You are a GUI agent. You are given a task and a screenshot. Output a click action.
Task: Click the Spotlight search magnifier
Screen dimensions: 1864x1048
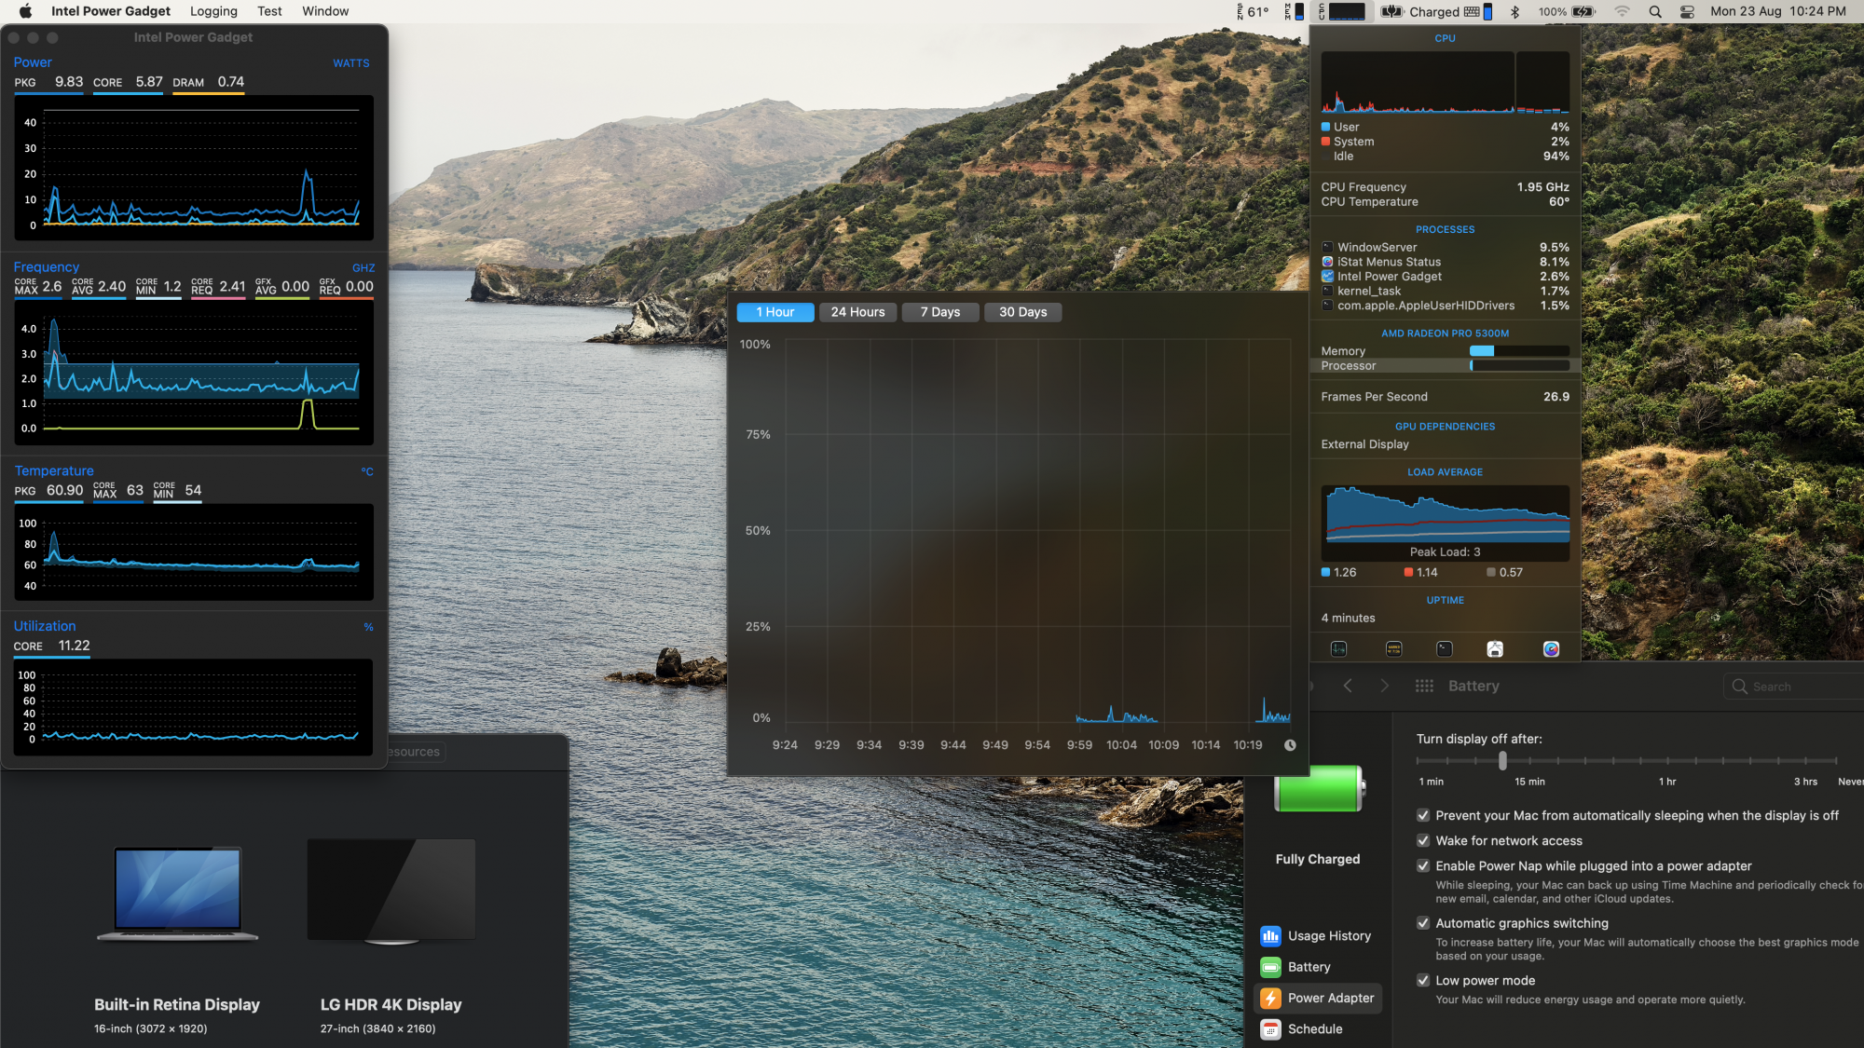[1655, 12]
